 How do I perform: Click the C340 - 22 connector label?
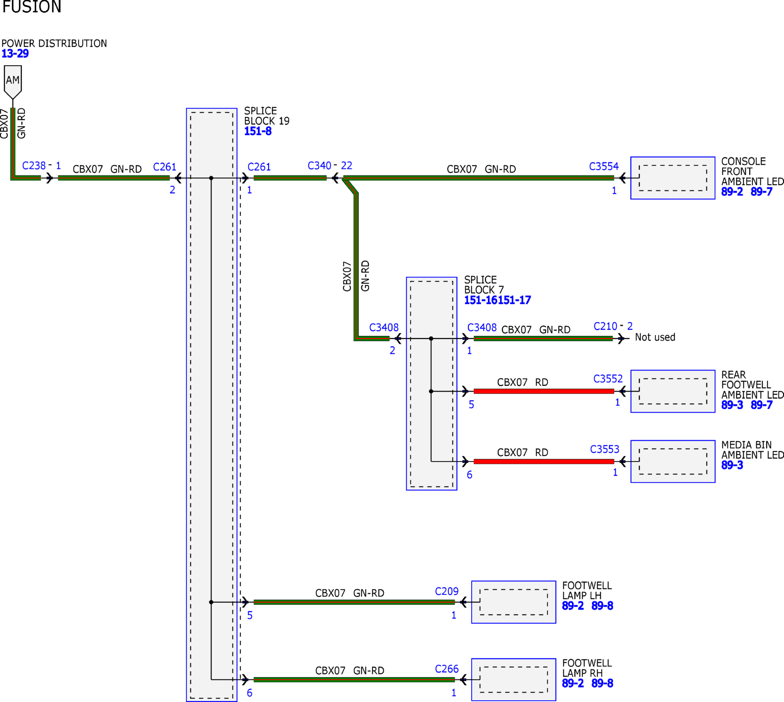(x=330, y=166)
